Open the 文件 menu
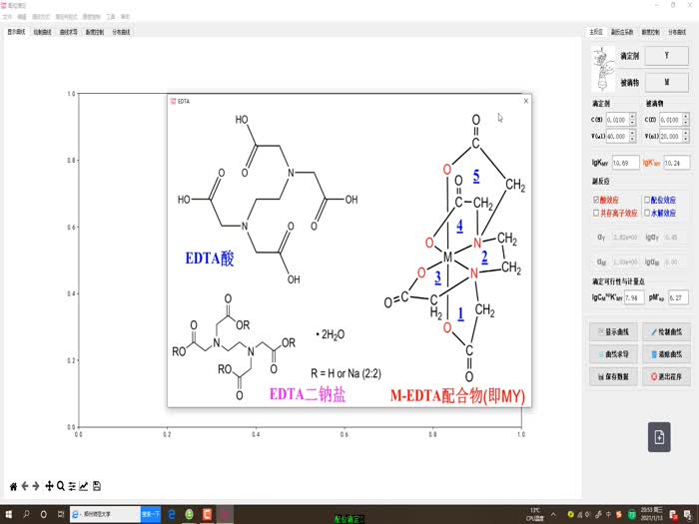Screen dimensions: 699x524 [8, 17]
